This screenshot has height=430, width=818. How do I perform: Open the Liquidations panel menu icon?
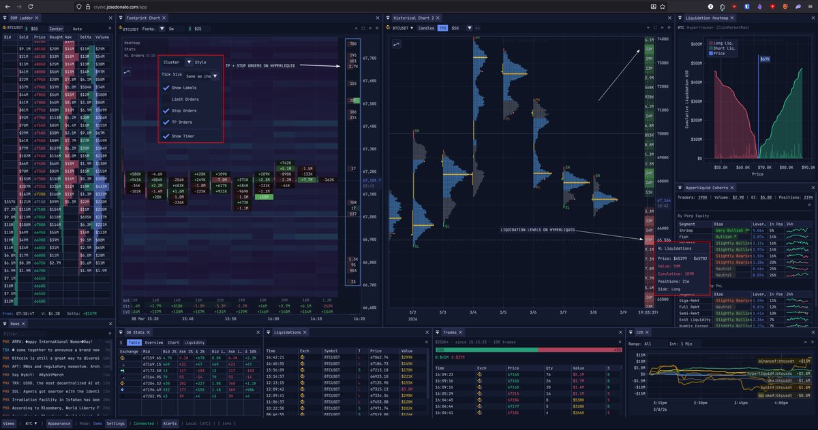[269, 332]
